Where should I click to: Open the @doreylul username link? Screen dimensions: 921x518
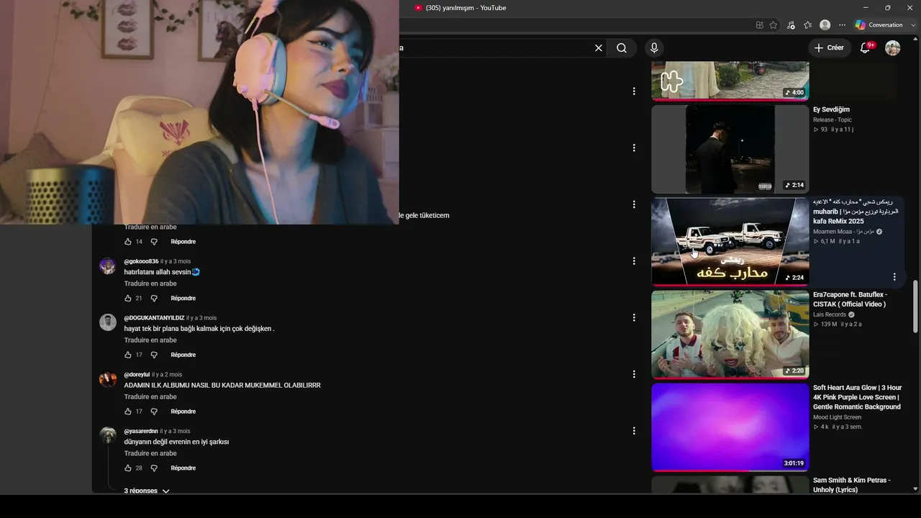(x=137, y=375)
